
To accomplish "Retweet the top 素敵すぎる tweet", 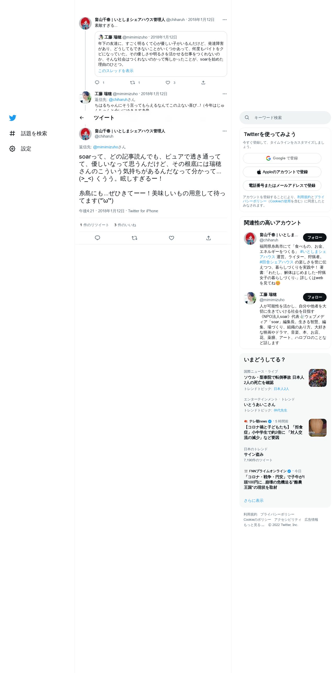I will click(x=132, y=83).
